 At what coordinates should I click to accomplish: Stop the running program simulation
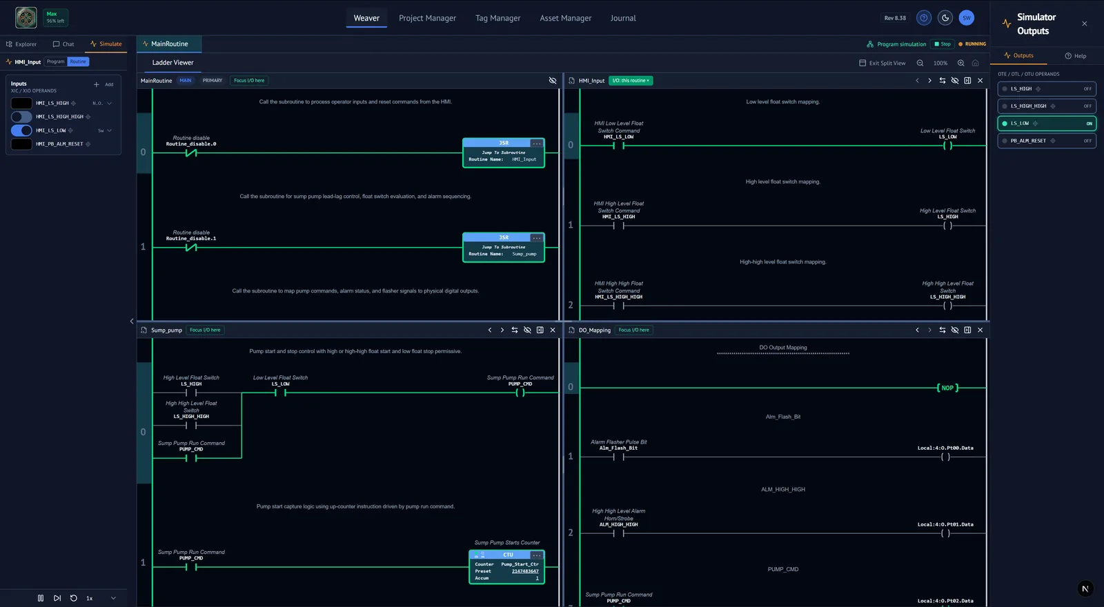[x=943, y=44]
